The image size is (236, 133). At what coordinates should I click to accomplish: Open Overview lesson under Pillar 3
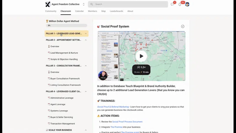click(x=55, y=72)
